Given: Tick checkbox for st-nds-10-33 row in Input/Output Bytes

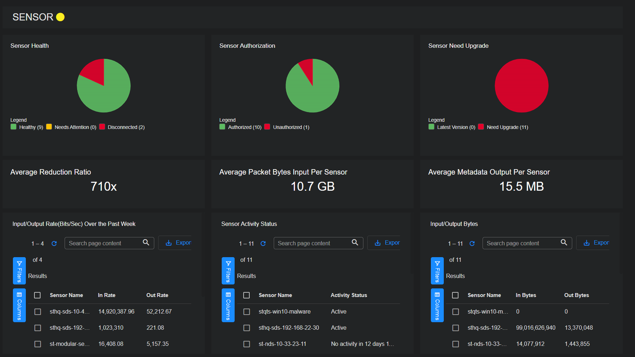Looking at the screenshot, I should coord(456,344).
